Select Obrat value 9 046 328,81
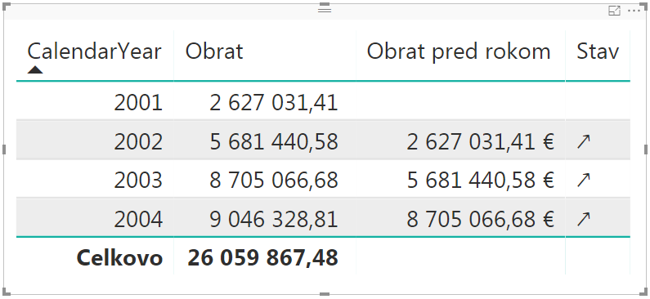 [x=274, y=219]
